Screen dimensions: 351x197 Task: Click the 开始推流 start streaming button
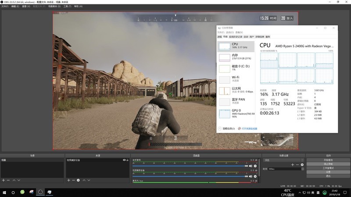pos(328,160)
